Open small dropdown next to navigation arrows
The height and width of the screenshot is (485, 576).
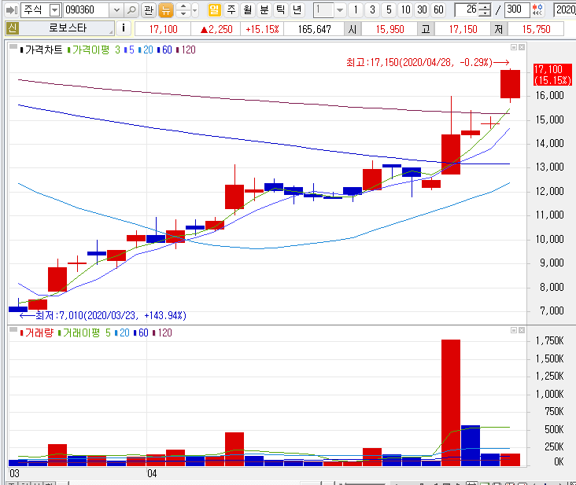195,10
